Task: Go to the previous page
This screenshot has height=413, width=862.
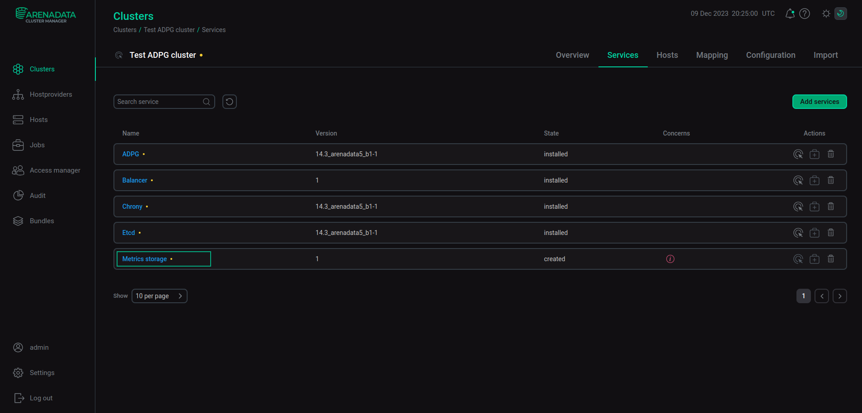Action: (x=822, y=296)
